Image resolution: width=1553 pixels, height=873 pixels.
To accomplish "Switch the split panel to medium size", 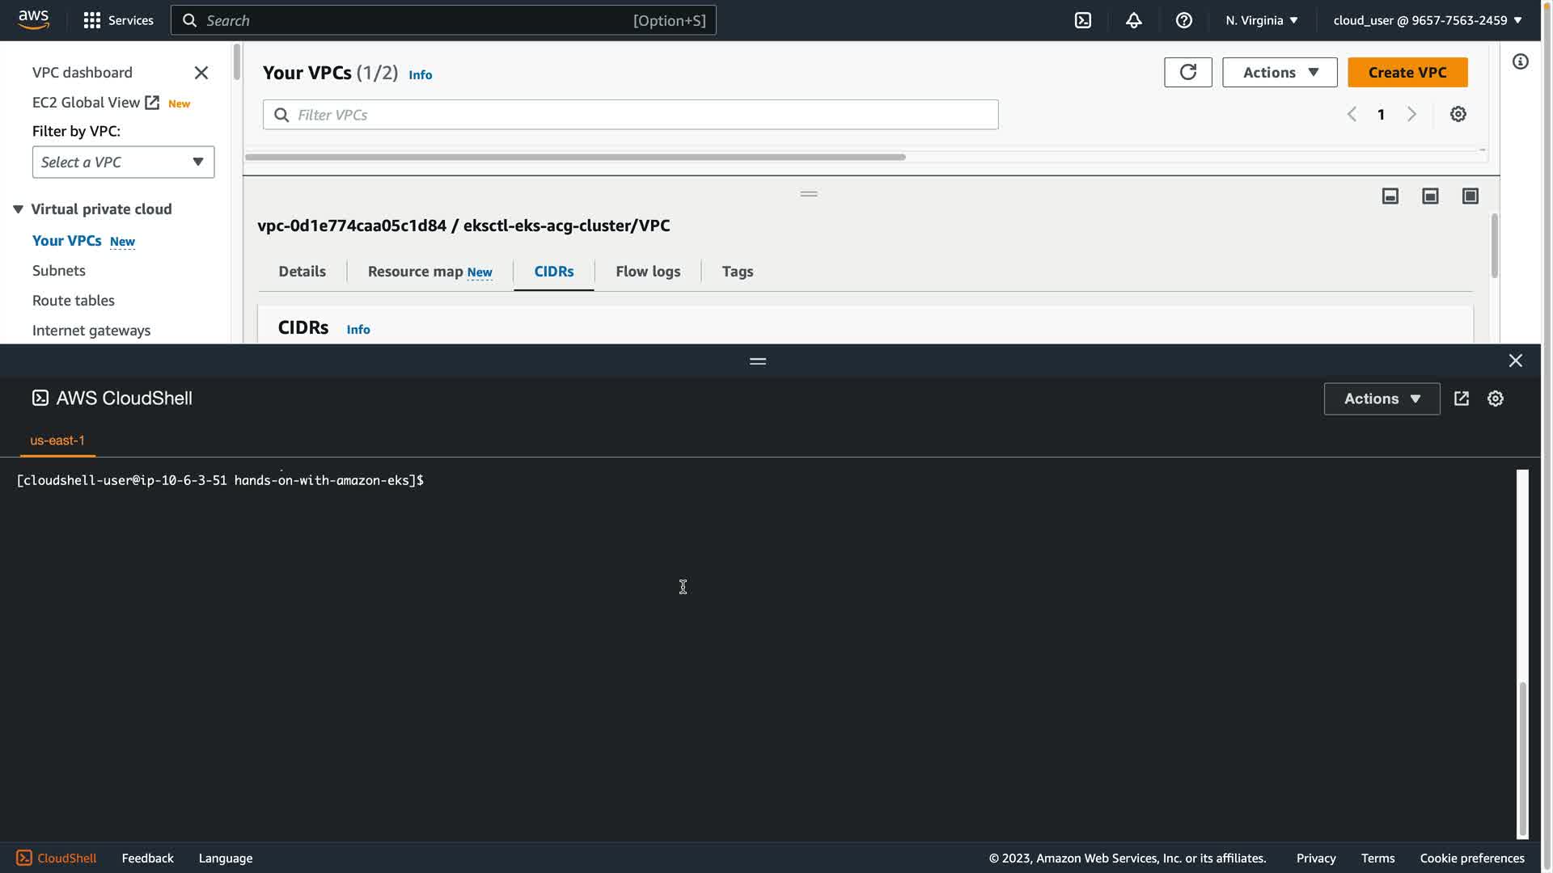I will [1430, 196].
